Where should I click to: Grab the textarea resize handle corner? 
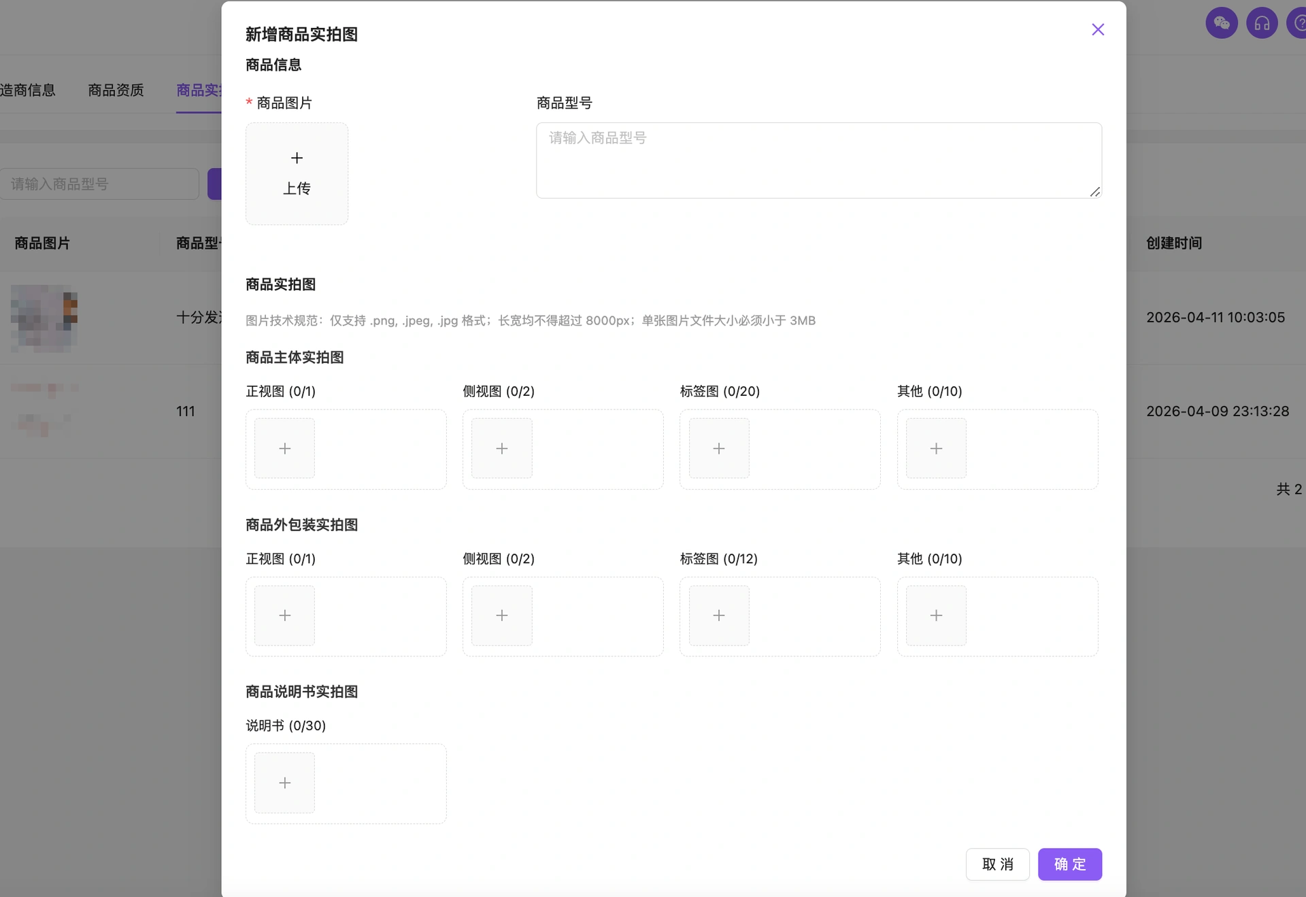click(x=1095, y=192)
